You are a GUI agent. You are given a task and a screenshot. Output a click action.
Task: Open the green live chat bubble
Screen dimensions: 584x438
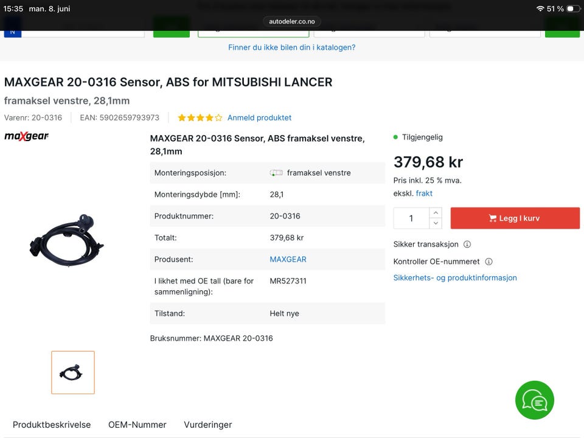coord(535,400)
